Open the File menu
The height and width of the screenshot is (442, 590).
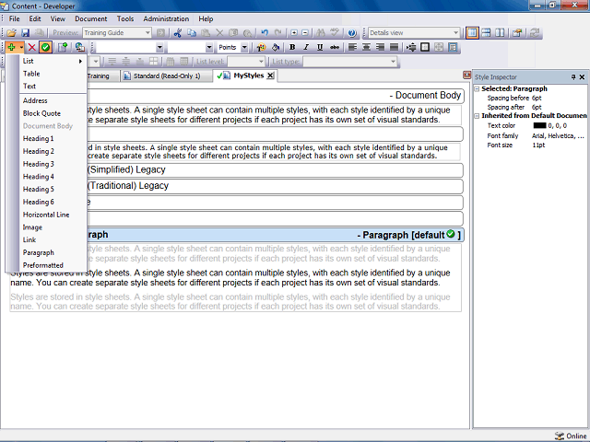click(15, 18)
